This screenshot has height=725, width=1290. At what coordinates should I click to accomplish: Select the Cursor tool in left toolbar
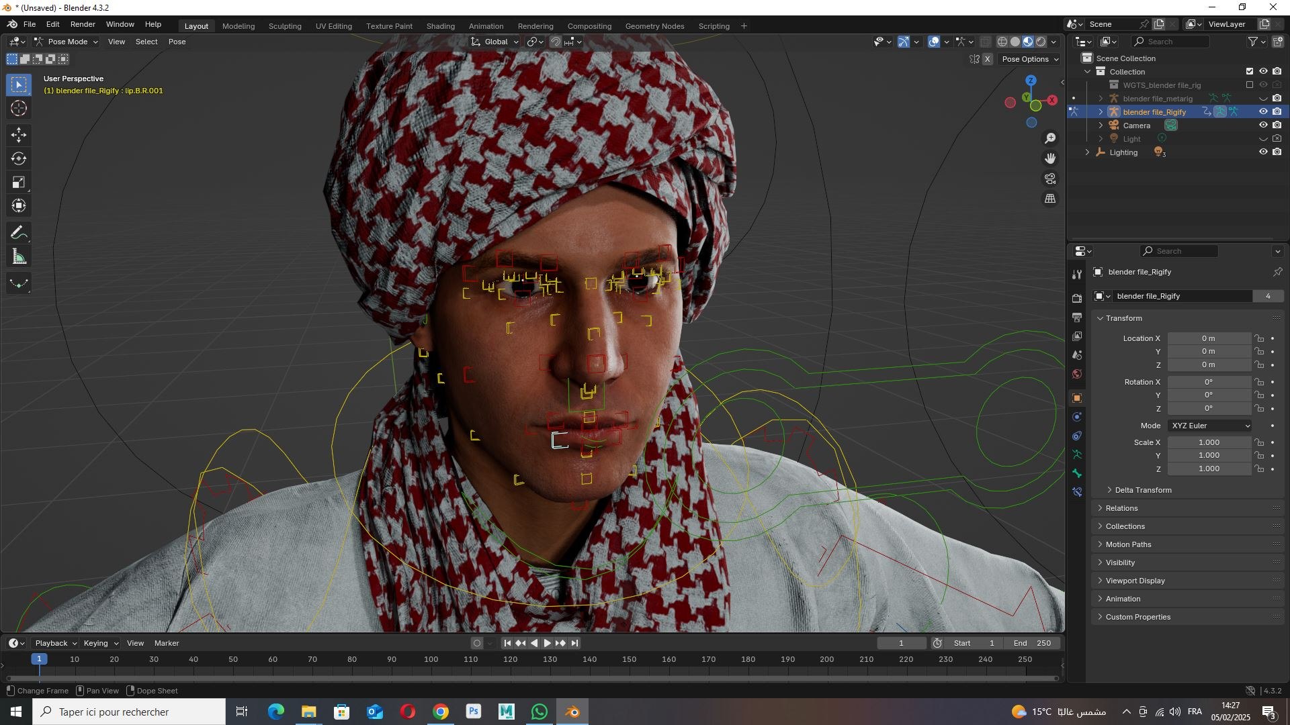coord(19,108)
